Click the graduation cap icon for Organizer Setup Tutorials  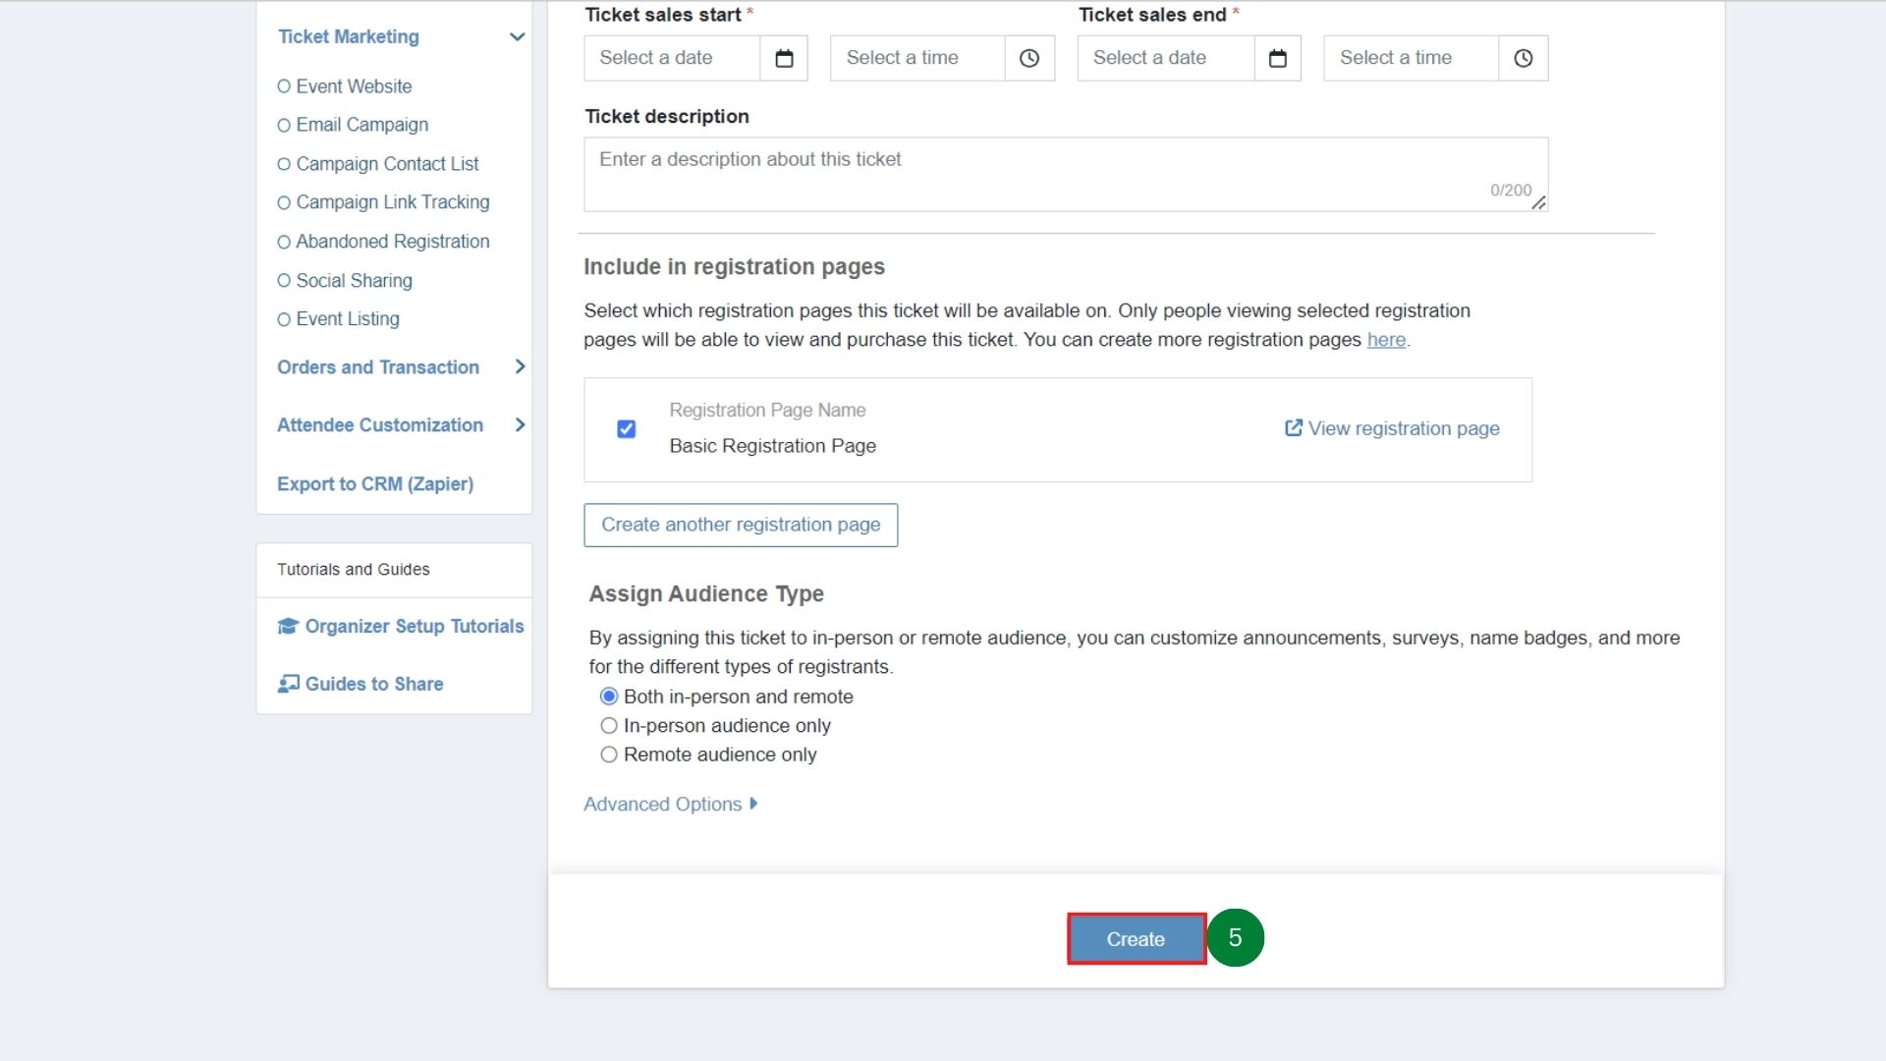pyautogui.click(x=288, y=626)
